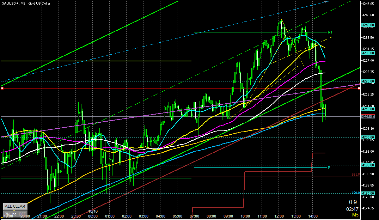Click the yellow M5 timeframe label

pyautogui.click(x=355, y=215)
